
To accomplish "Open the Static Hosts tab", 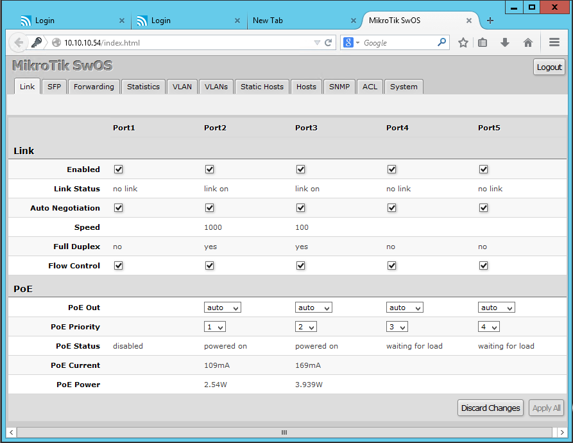I will [262, 87].
